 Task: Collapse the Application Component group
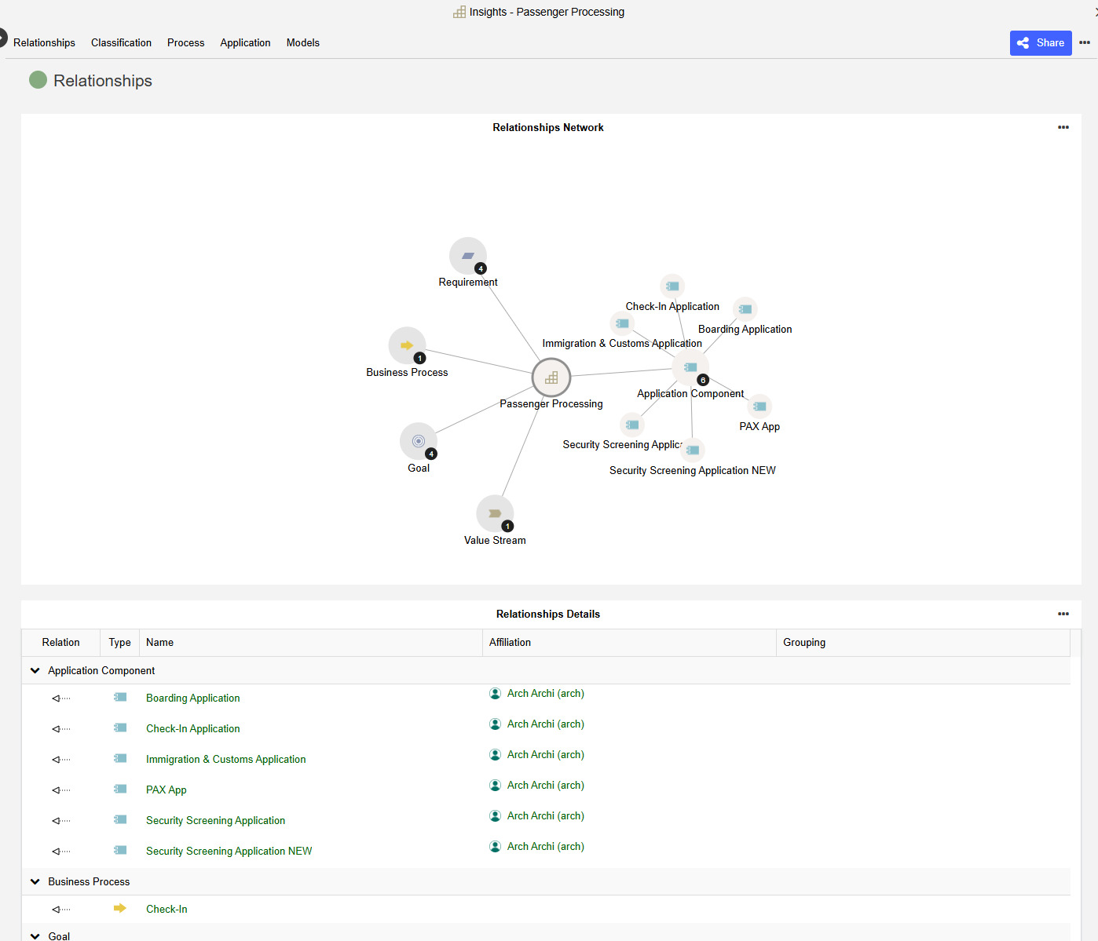[35, 670]
